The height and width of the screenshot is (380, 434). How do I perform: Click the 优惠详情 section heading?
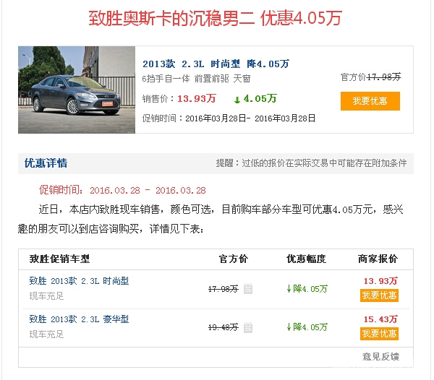click(46, 163)
